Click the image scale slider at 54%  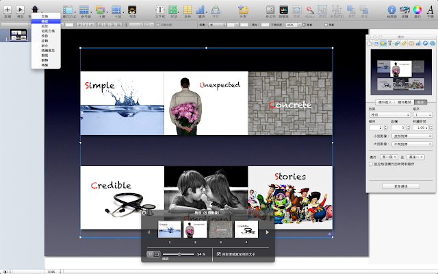(x=179, y=254)
